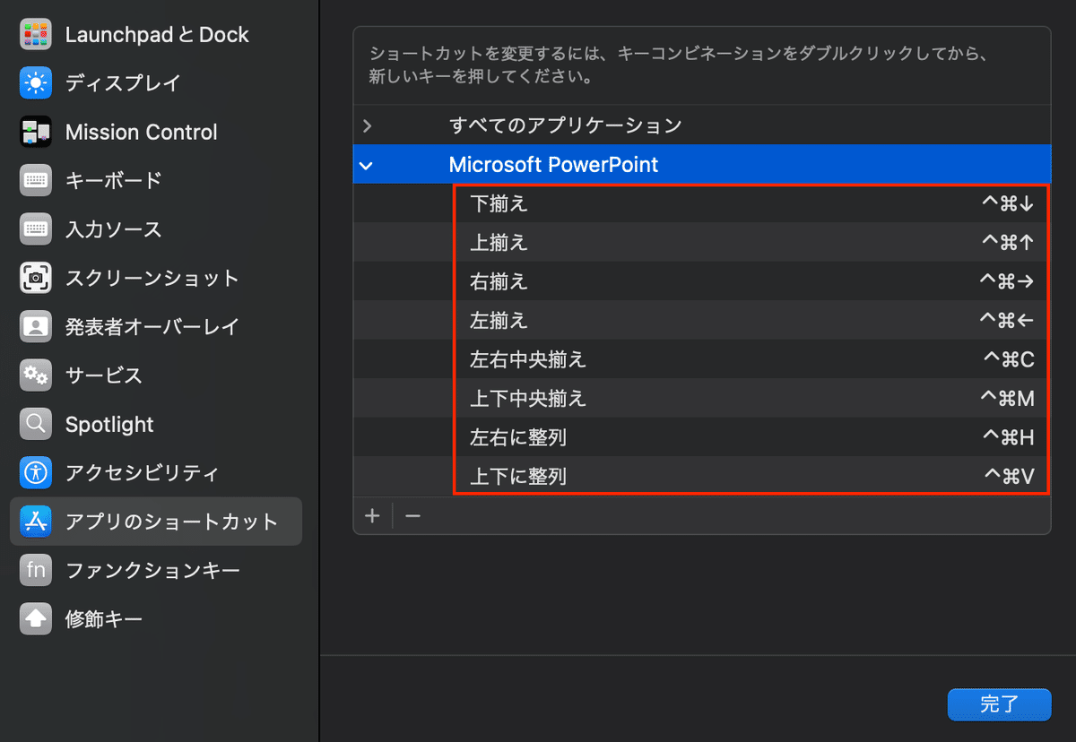Viewport: 1076px width, 742px height.
Task: Select キーボード in the sidebar
Action: coord(156,181)
